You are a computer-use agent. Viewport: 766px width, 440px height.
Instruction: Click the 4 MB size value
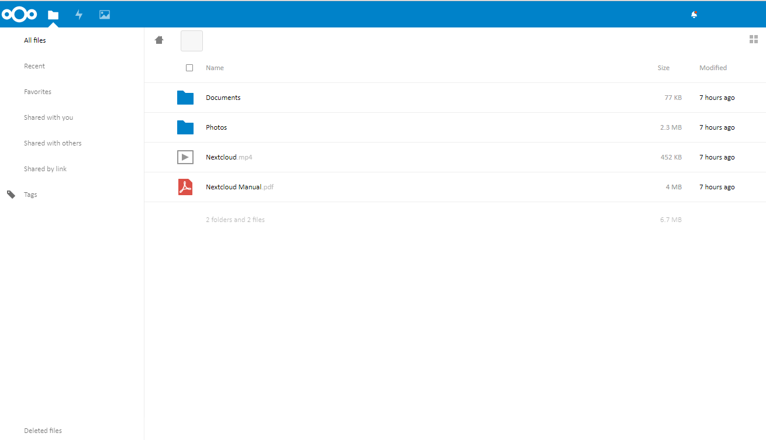[674, 187]
